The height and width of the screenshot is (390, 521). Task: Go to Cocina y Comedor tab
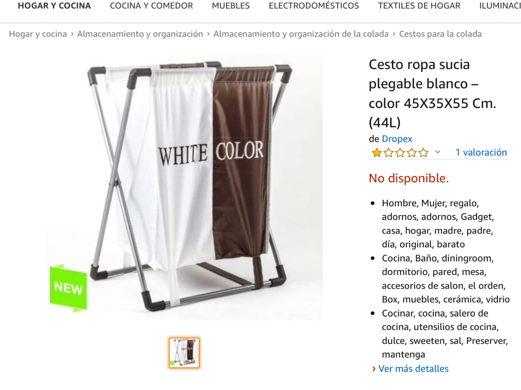151,6
